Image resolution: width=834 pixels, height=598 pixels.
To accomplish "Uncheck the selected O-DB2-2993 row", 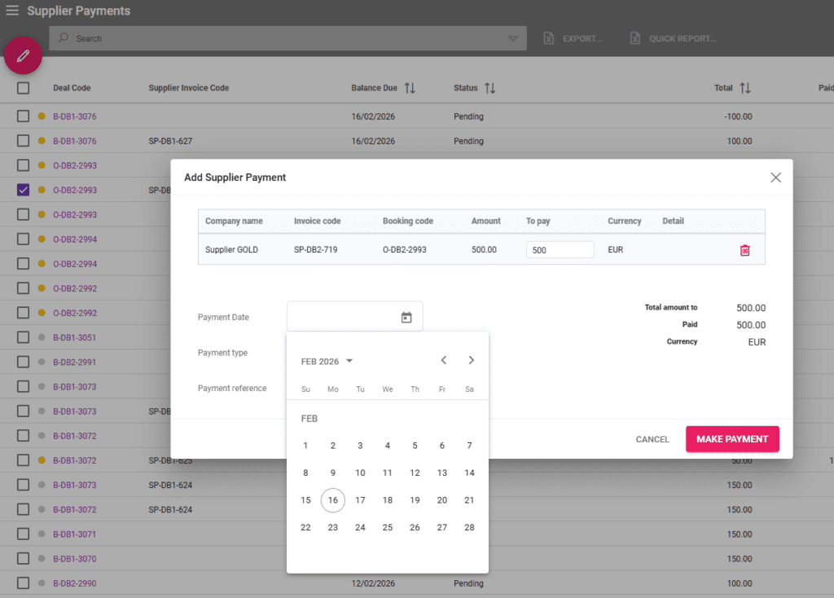I will 23,190.
